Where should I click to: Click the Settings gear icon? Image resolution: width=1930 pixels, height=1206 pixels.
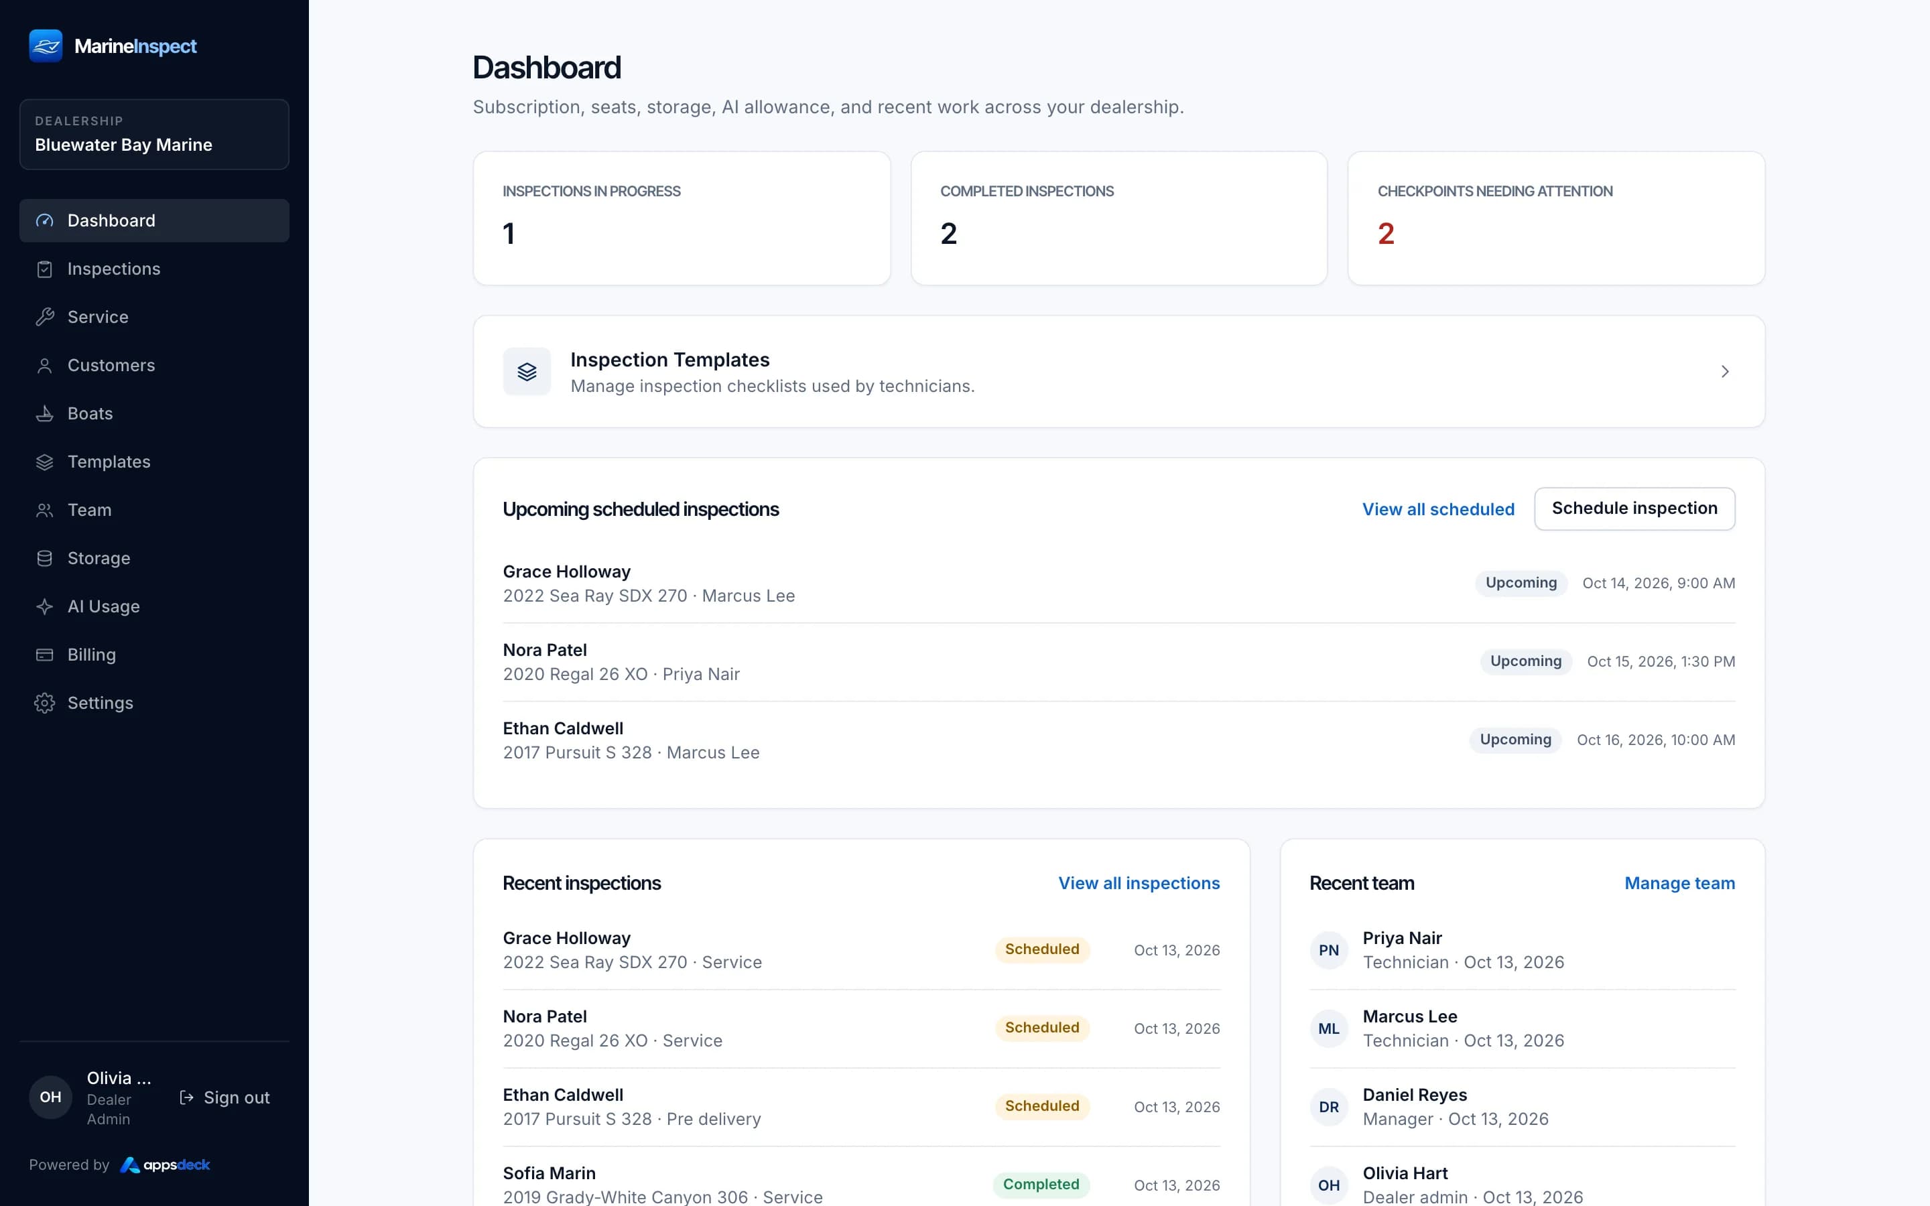(45, 703)
